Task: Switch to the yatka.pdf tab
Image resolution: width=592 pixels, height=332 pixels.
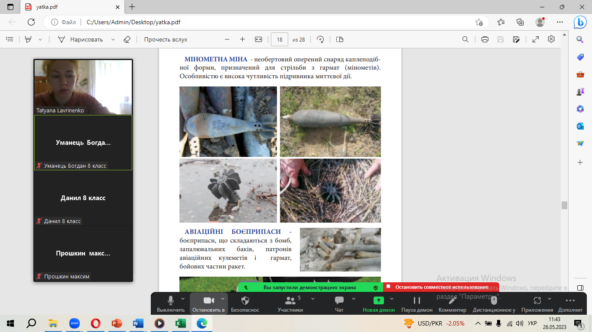Action: tap(73, 7)
